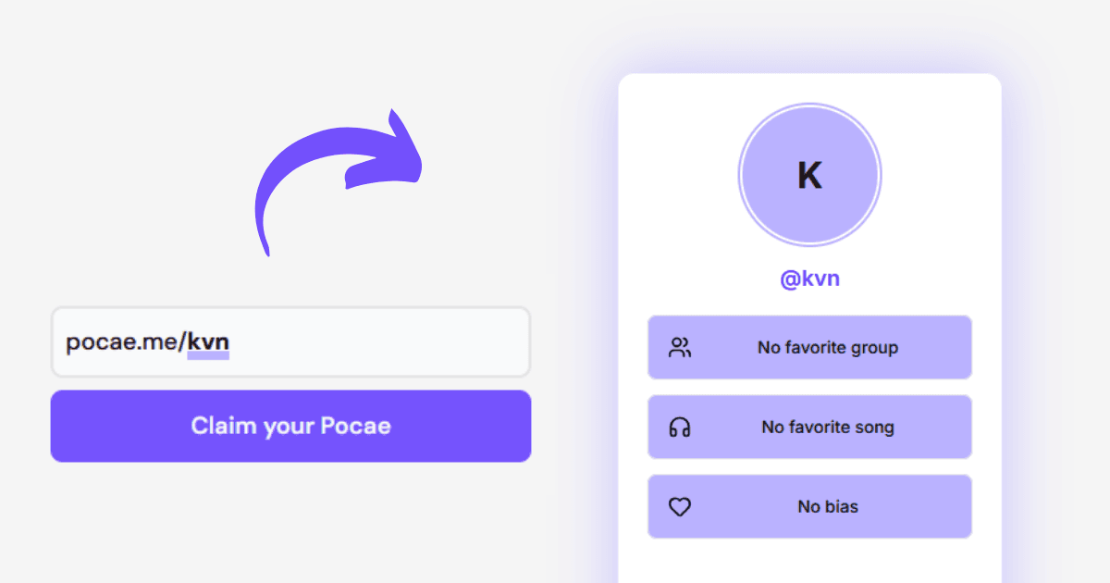The image size is (1110, 583).
Task: Click the heart icon beside No bias
Action: [x=680, y=507]
